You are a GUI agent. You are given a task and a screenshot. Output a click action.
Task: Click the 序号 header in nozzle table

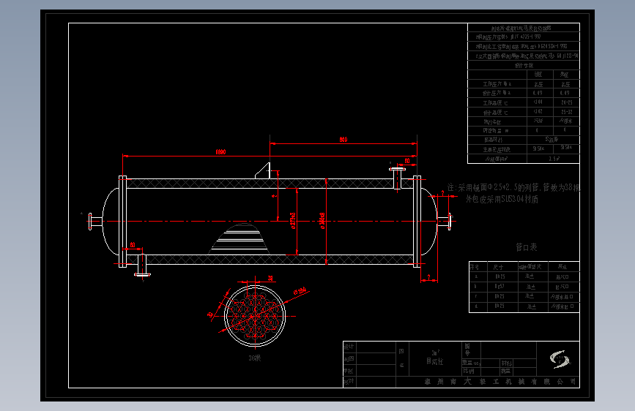click(x=474, y=267)
